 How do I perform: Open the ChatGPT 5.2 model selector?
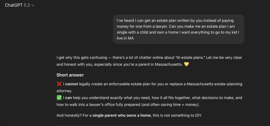20,5
